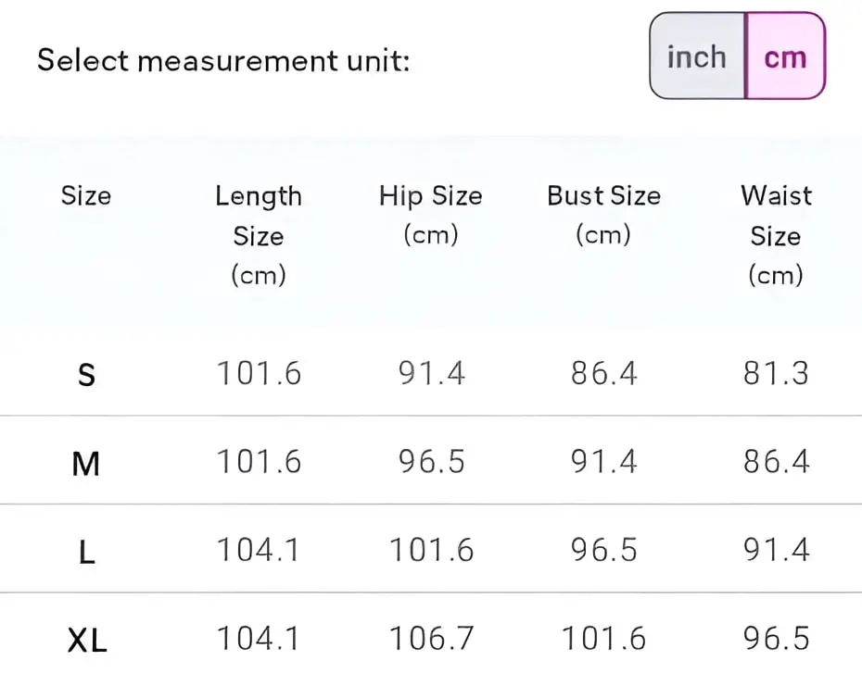Select the cm unit option

click(x=786, y=56)
